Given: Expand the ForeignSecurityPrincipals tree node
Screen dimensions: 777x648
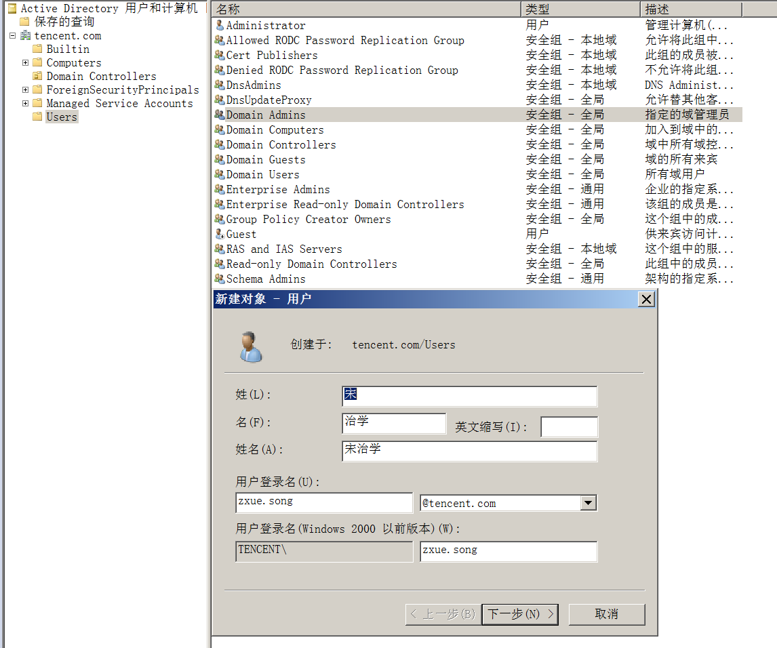Looking at the screenshot, I should (25, 89).
